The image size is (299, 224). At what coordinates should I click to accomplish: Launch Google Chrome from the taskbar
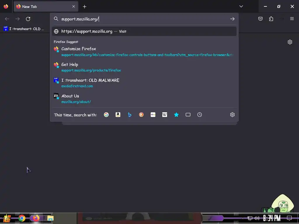pyautogui.click(x=22, y=218)
